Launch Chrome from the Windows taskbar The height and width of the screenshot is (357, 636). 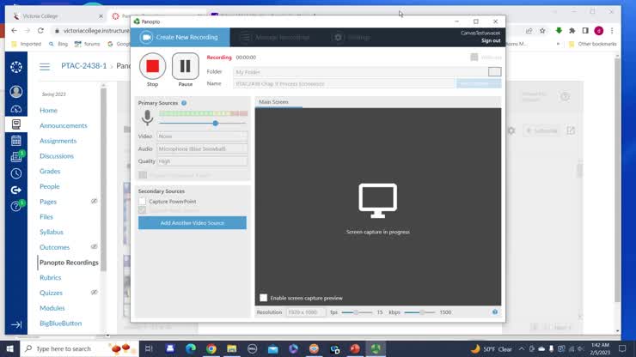[211, 348]
